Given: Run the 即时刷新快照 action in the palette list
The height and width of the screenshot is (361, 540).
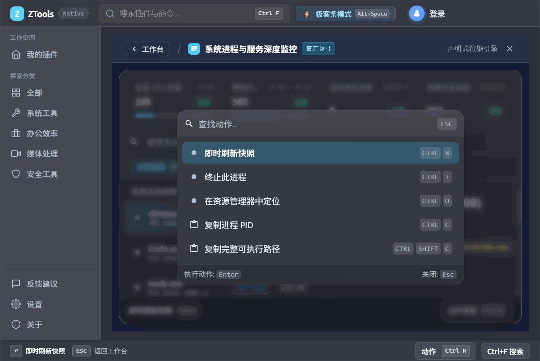Looking at the screenshot, I should coord(320,153).
